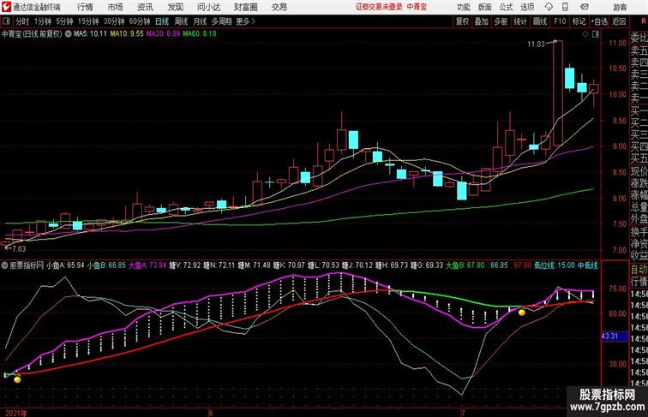Click the 通达信 red logo icon
Viewport: 648px width, 417px height.
6,7
